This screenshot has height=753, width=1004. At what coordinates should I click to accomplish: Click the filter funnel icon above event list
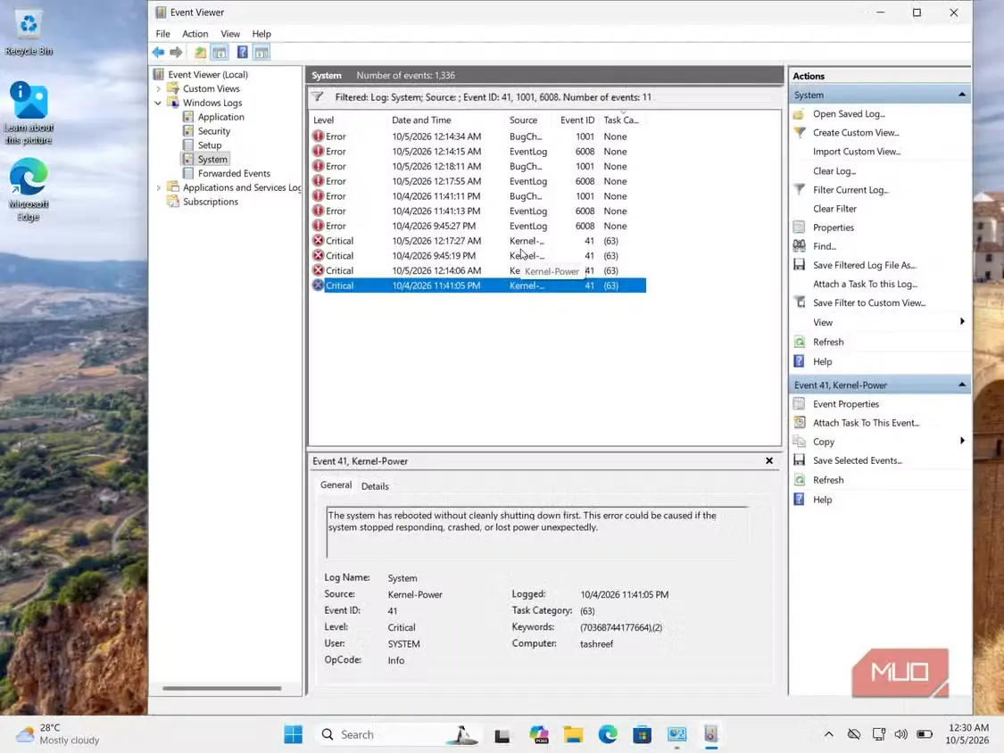318,97
